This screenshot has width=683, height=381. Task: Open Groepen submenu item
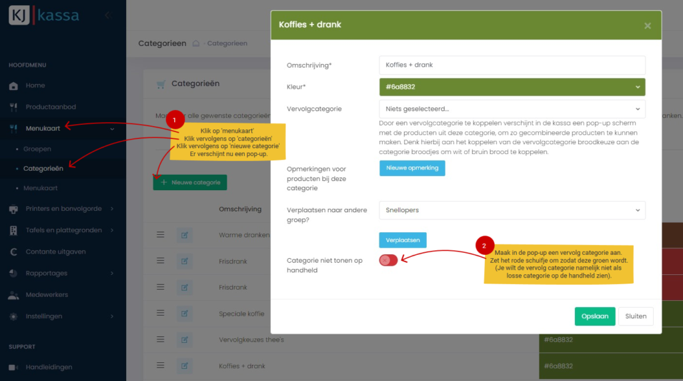[37, 149]
